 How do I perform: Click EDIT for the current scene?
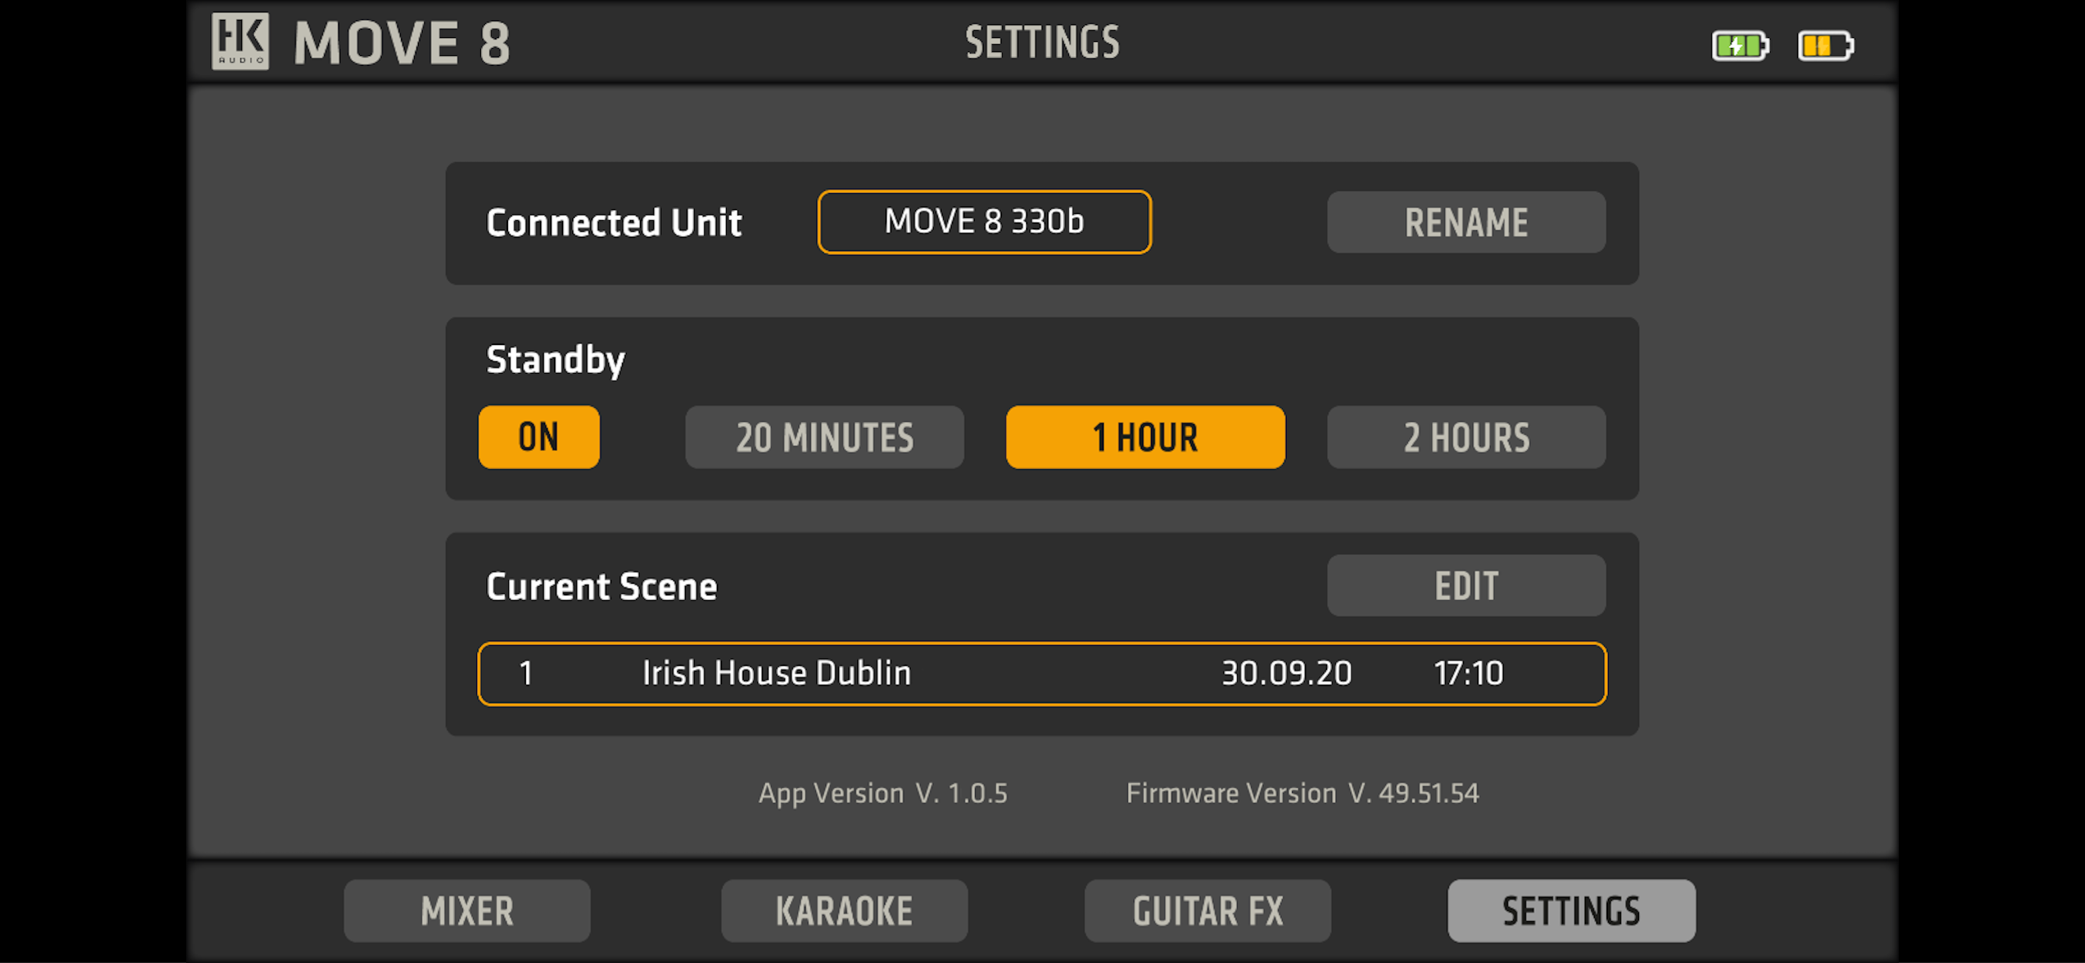[1466, 585]
